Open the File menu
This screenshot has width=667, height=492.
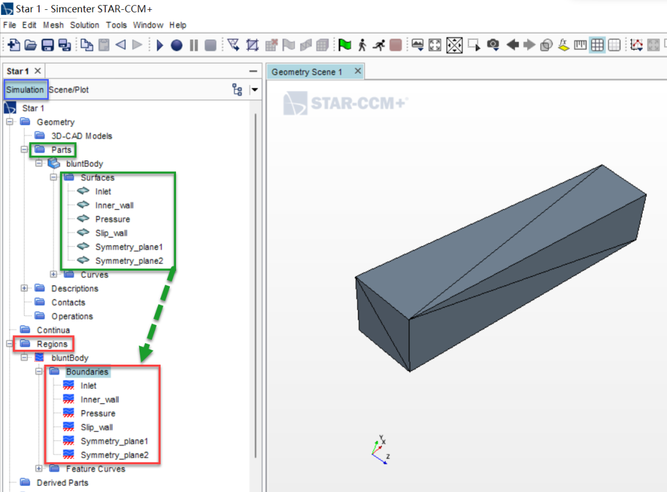tap(9, 25)
